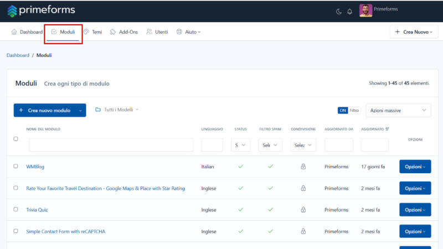Viewport: 443px width, 249px height.
Task: Click the folder icon beside Tutti i Modelli
Action: [x=98, y=110]
